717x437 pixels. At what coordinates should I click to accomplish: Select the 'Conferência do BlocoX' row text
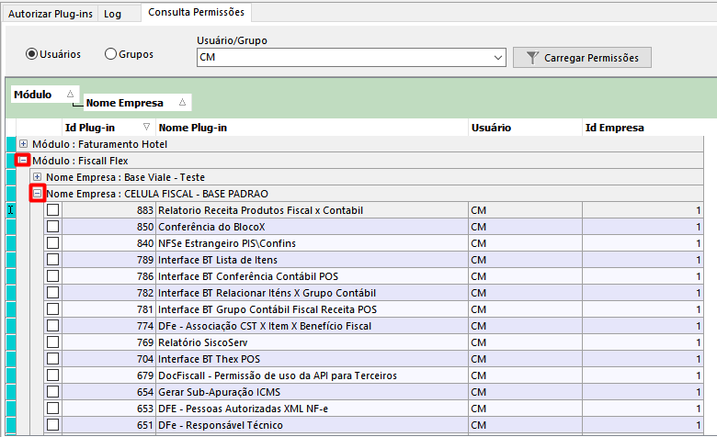[211, 227]
